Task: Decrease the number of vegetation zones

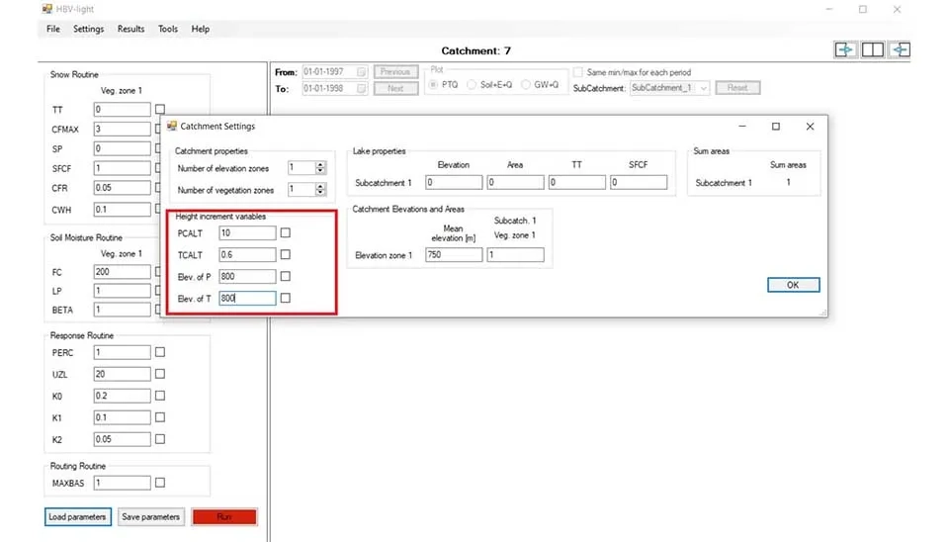Action: tap(320, 193)
